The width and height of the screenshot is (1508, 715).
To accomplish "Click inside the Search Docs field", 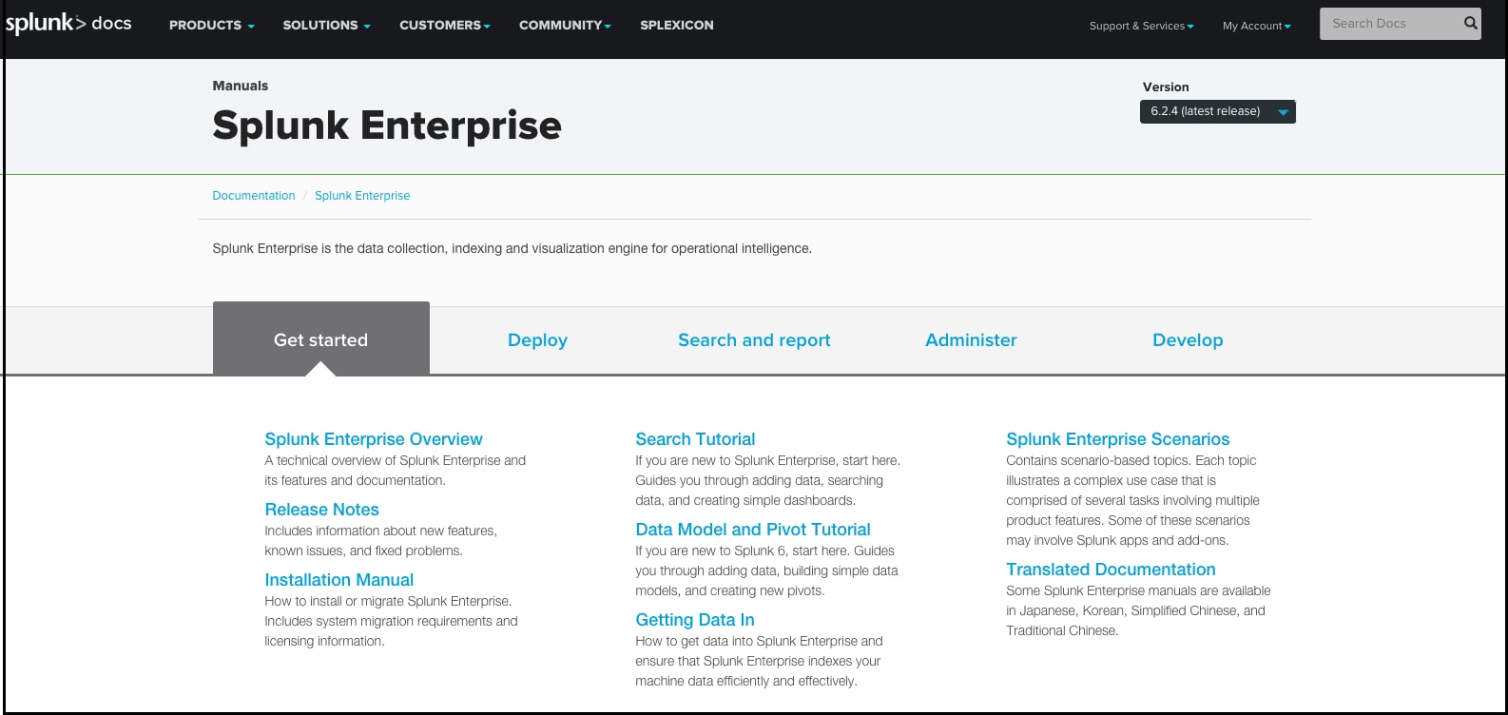I will [1388, 24].
